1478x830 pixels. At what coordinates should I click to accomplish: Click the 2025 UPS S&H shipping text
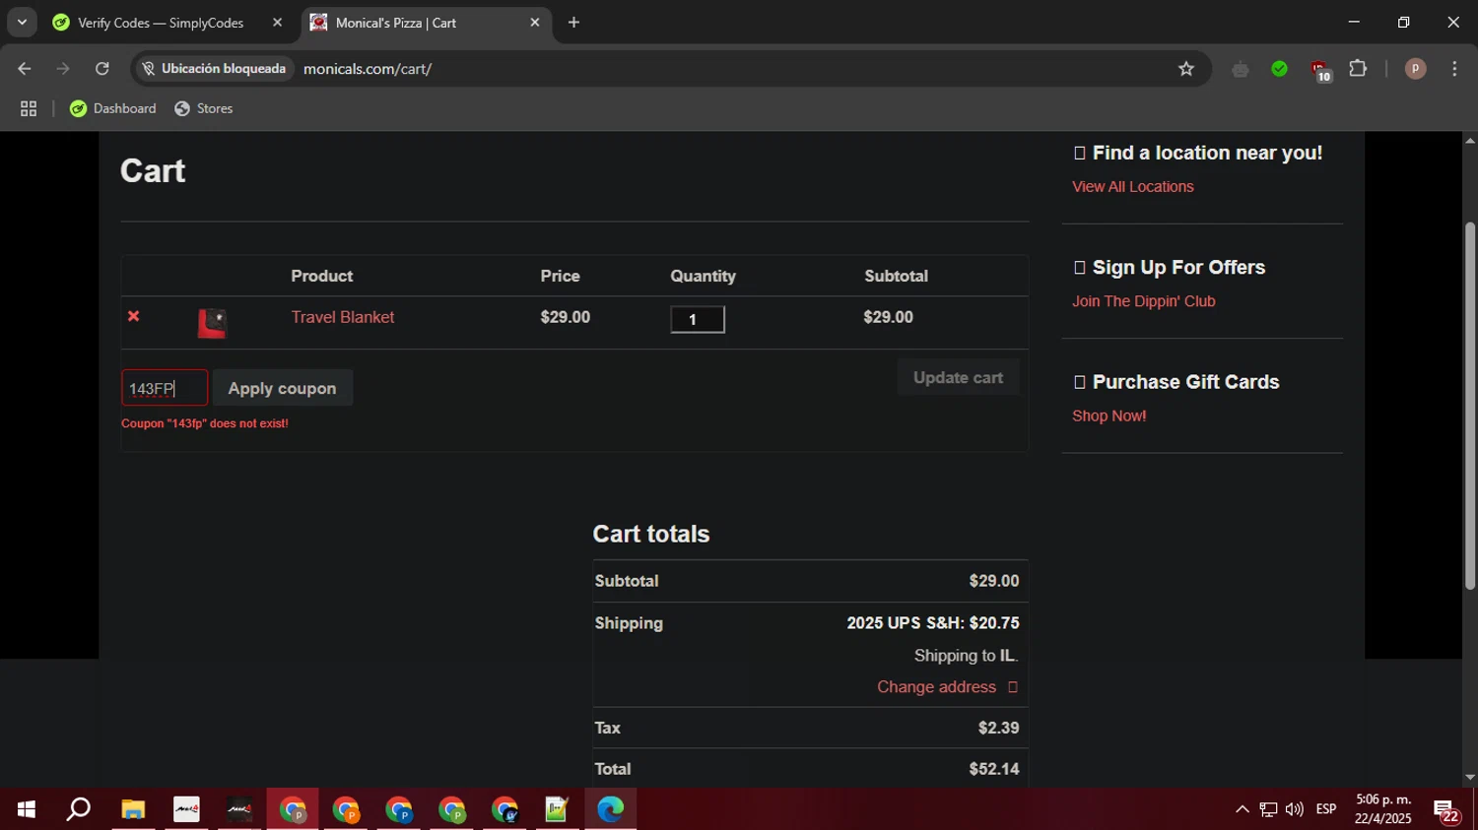[x=932, y=623]
